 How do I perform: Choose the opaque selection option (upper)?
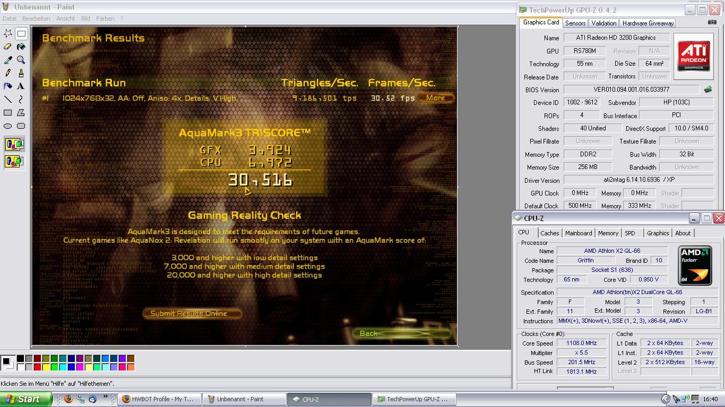point(14,144)
